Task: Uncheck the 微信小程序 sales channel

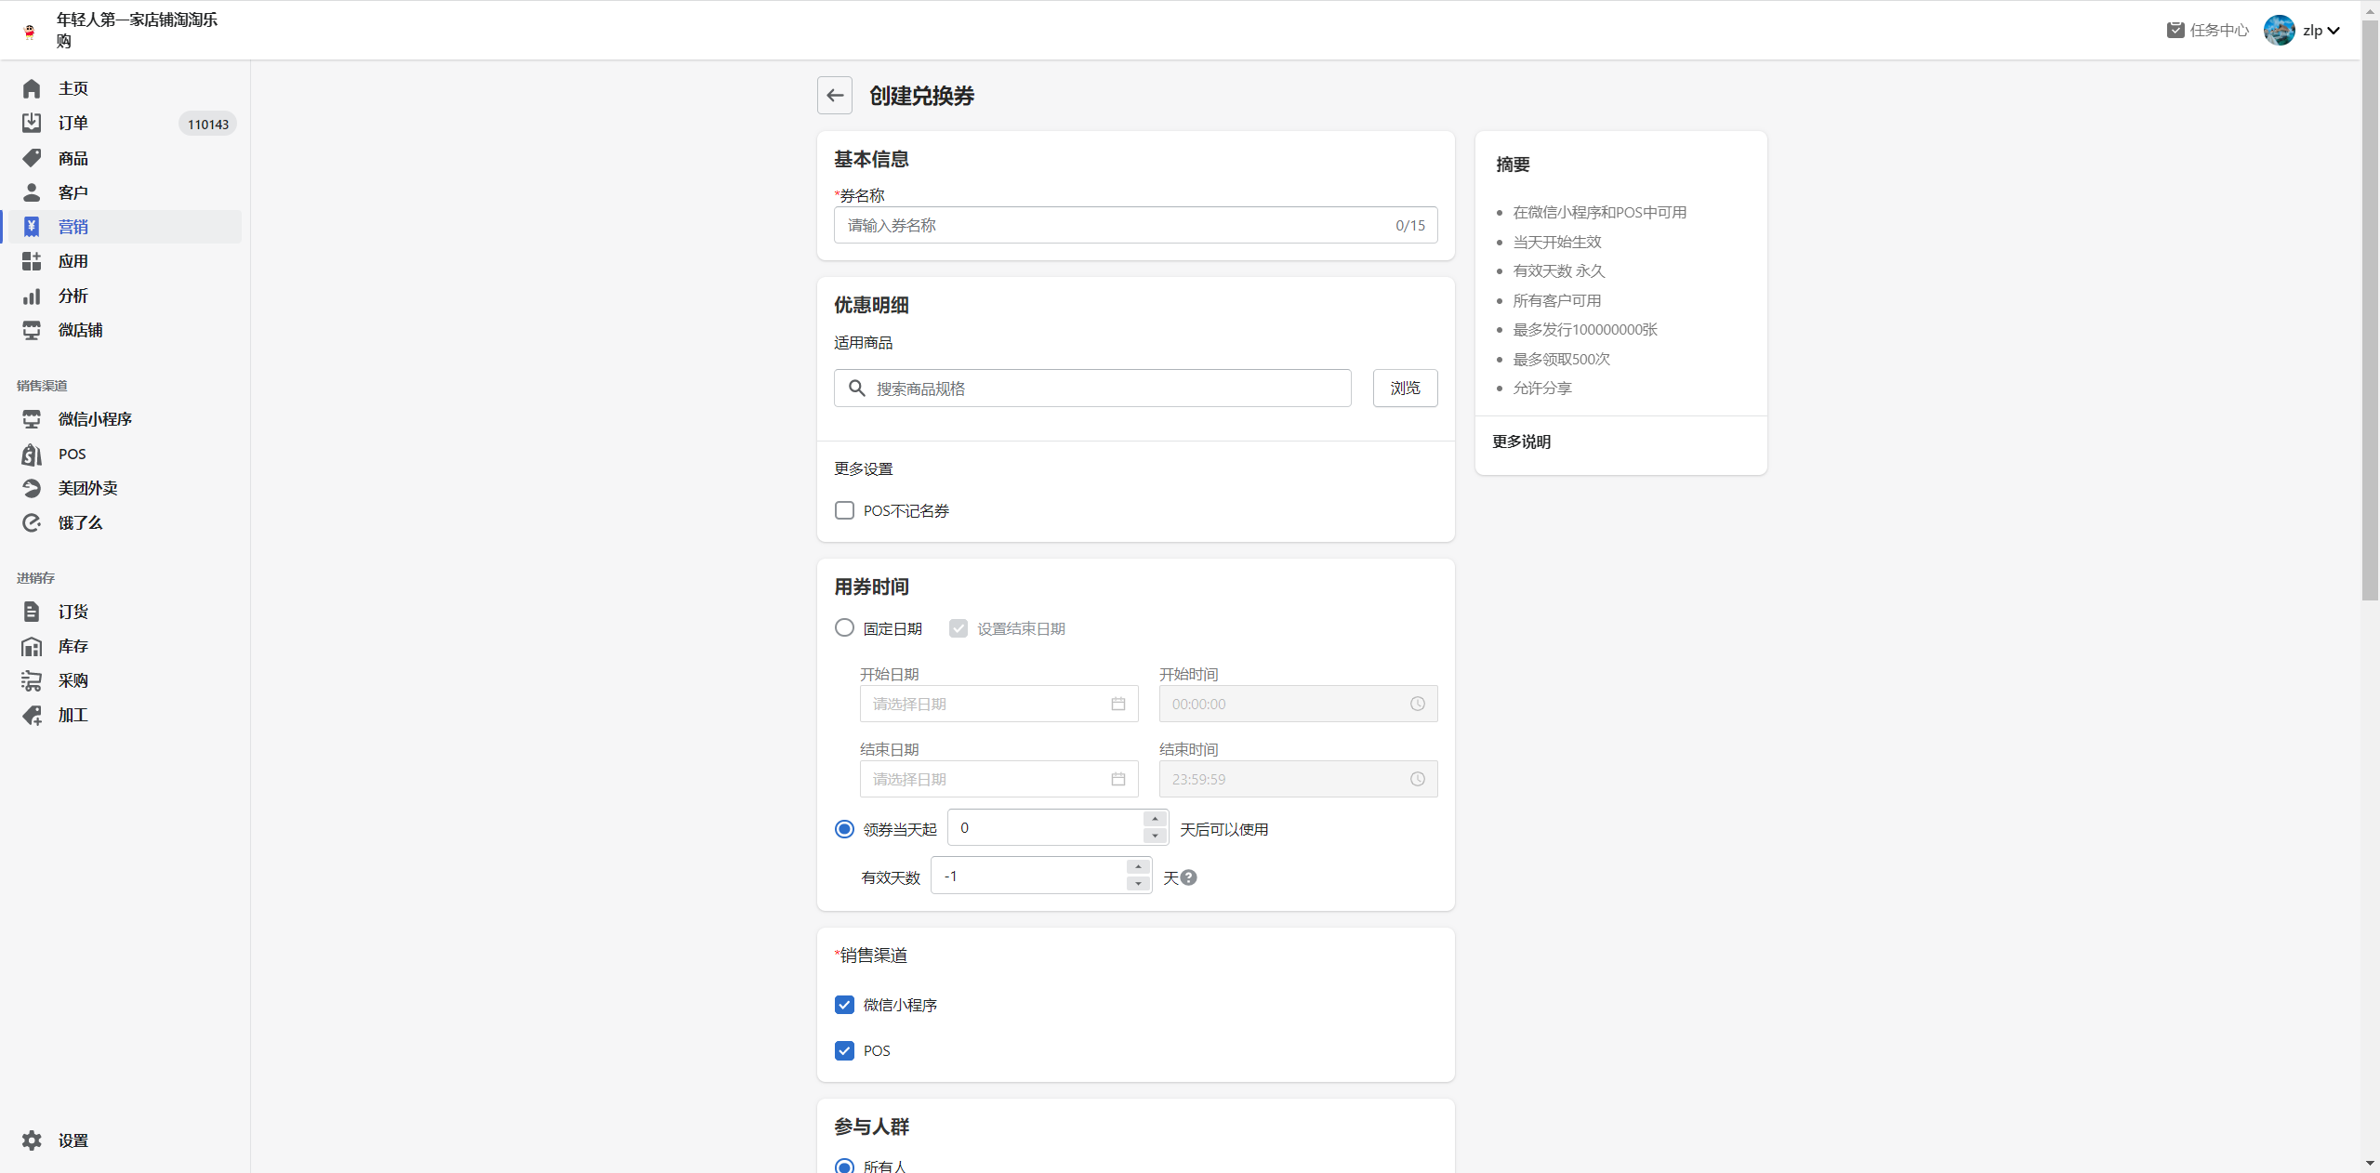Action: point(844,1005)
